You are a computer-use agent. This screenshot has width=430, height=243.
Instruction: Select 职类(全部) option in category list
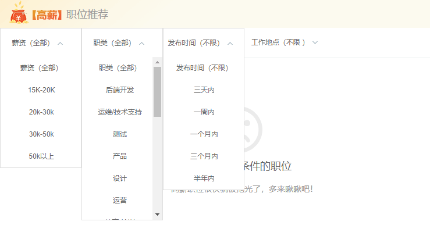(118, 68)
